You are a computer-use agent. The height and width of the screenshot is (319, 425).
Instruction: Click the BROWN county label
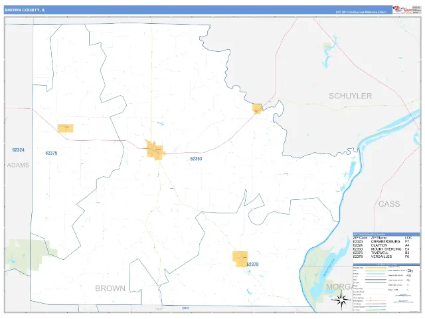[x=110, y=288]
